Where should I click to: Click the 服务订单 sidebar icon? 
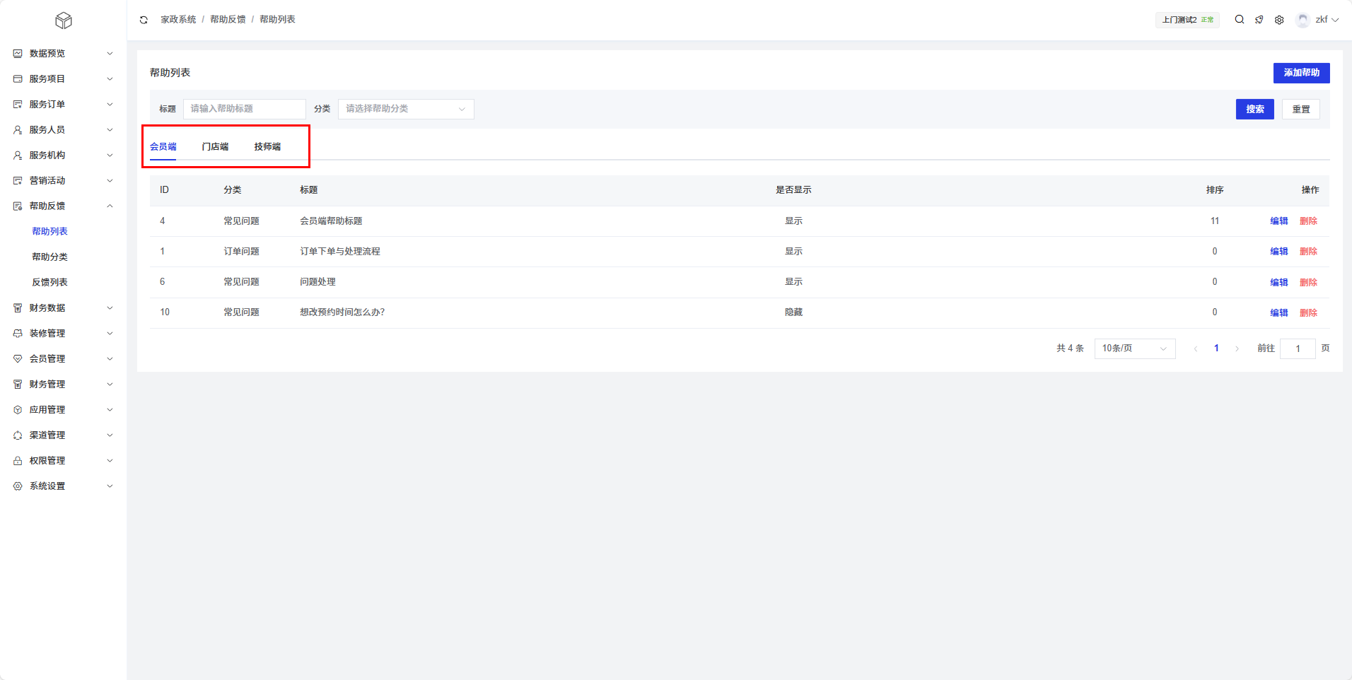pos(18,105)
